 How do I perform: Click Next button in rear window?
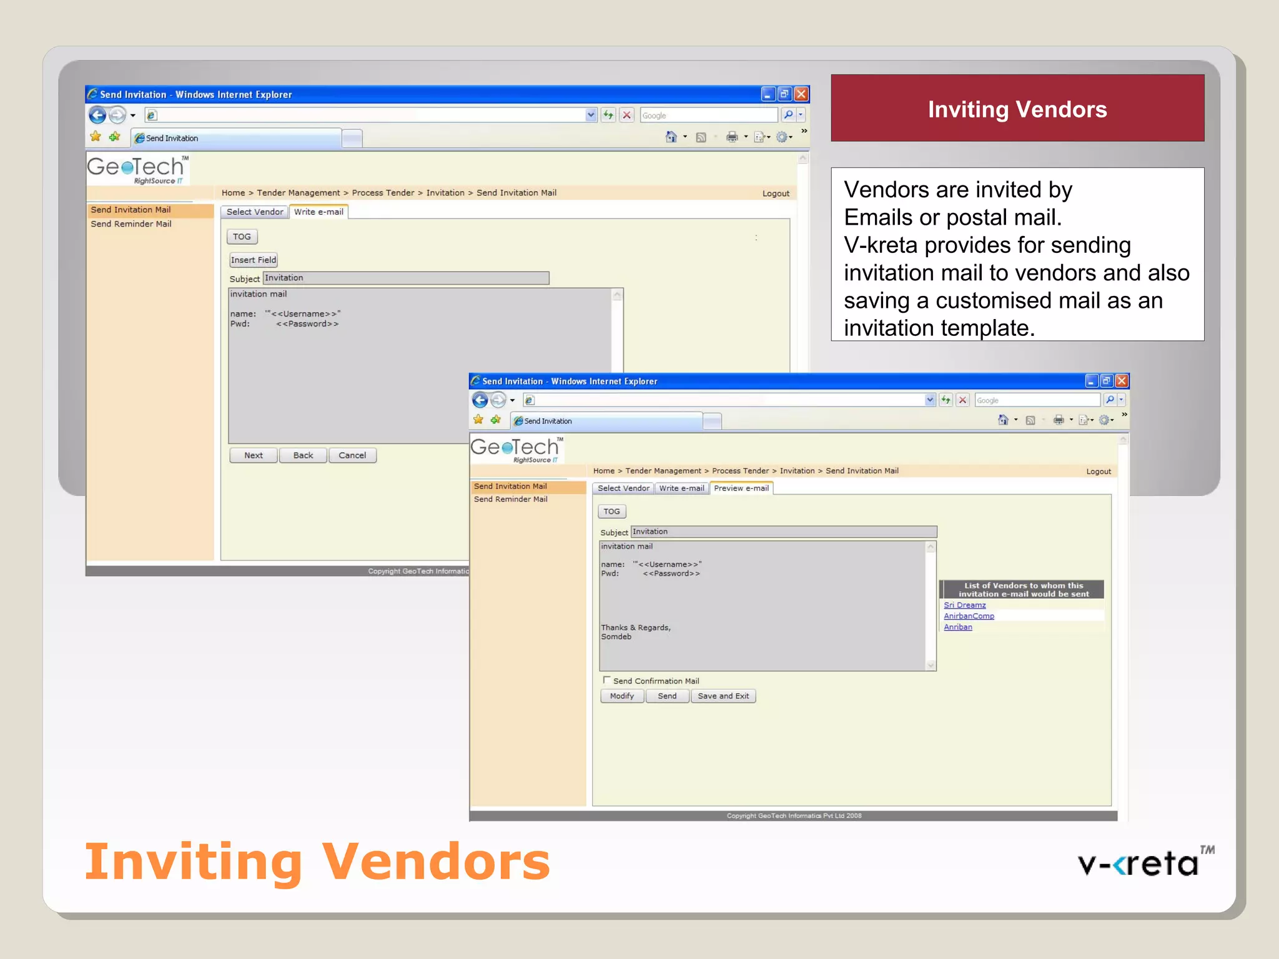(254, 455)
